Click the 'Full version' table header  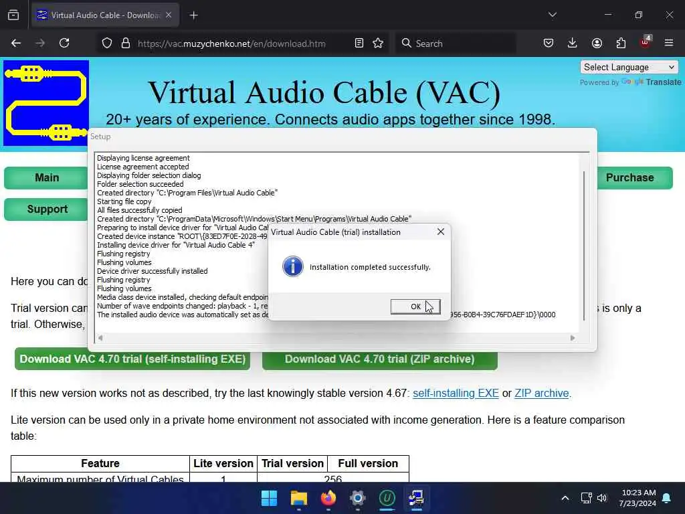(x=368, y=463)
